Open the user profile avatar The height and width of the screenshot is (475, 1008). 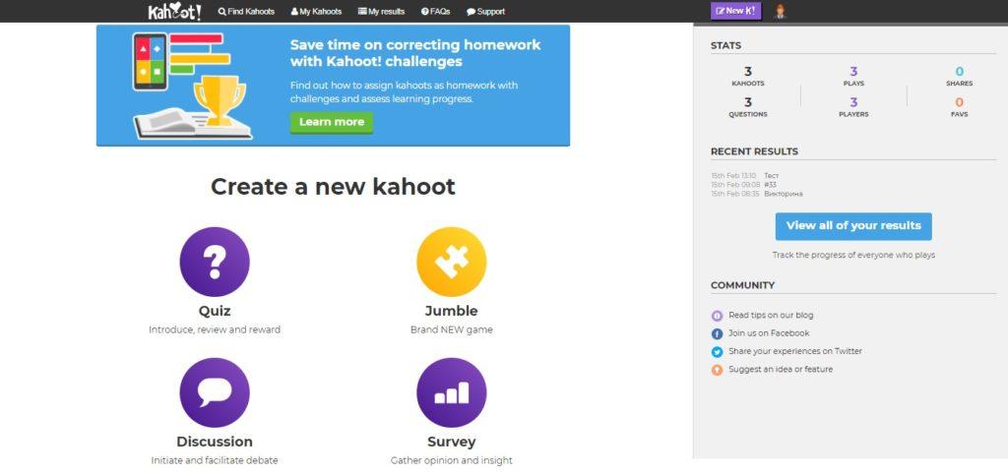click(781, 12)
